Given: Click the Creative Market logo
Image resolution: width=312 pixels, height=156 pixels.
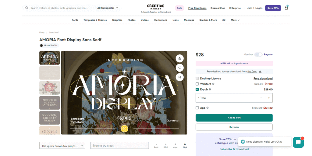Looking at the screenshot, I should point(156,7).
